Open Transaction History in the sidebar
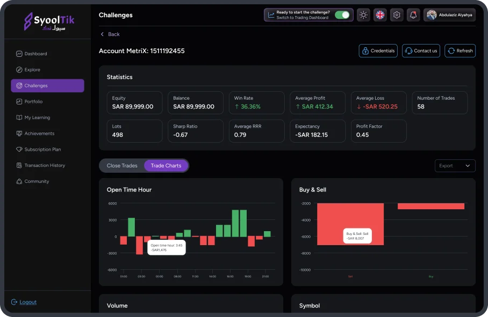 (45, 165)
